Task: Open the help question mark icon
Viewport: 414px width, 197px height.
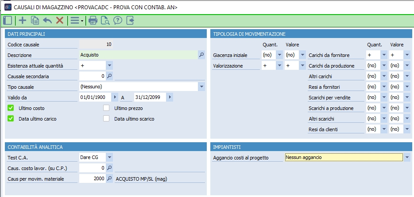Action: [x=118, y=20]
